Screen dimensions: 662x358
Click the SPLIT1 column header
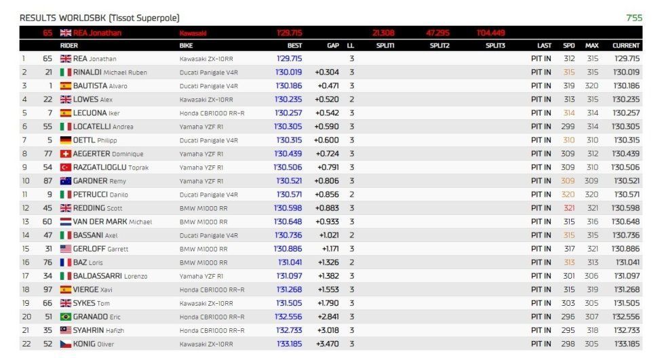[385, 45]
